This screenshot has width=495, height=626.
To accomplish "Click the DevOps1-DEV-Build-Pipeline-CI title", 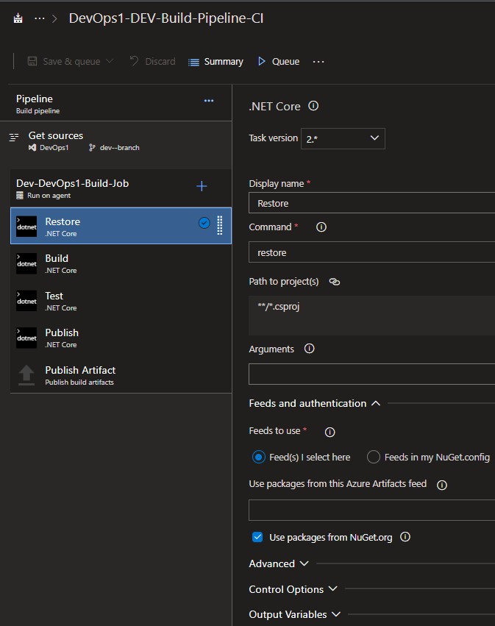I will 166,18.
